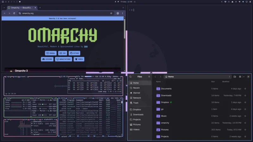Open Projects bookmark in Files sidebar
The width and height of the screenshot is (253, 142).
coord(140,120)
